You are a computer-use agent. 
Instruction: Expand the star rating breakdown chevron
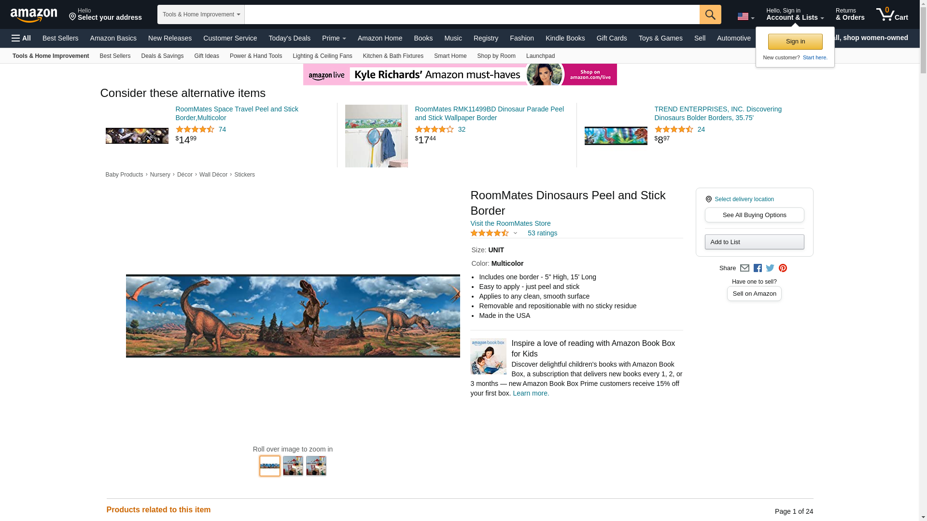point(515,233)
